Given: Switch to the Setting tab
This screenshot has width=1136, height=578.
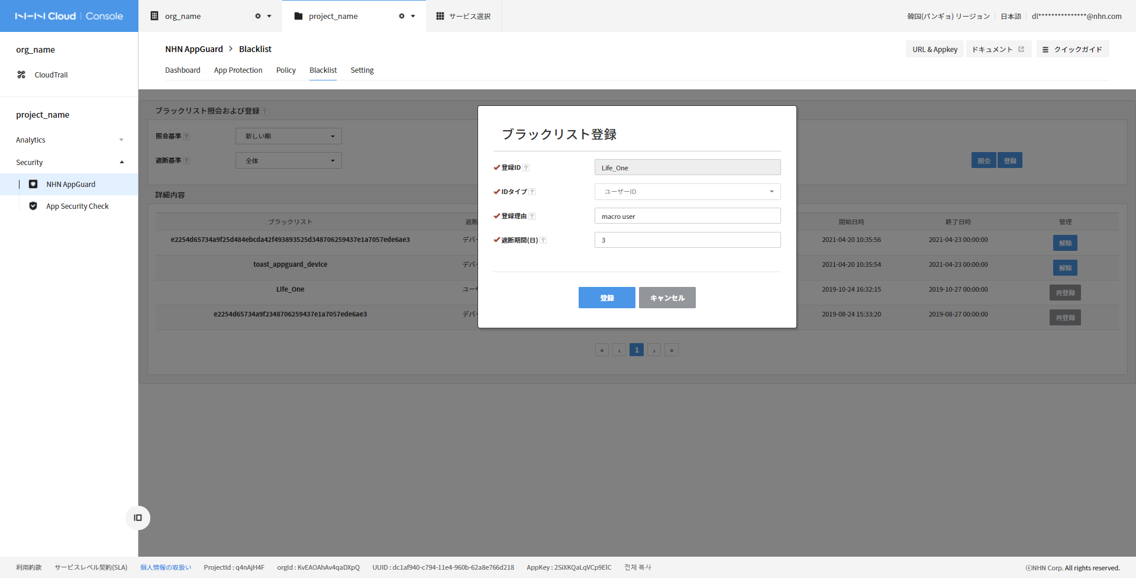Looking at the screenshot, I should point(362,70).
